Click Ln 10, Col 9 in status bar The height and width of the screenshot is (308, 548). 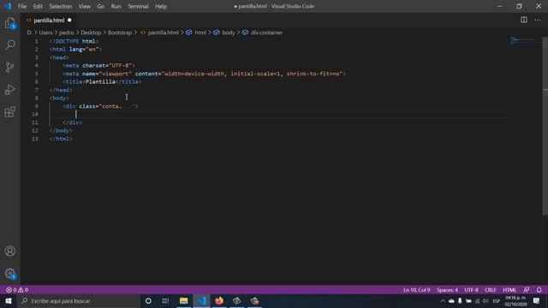pos(417,290)
